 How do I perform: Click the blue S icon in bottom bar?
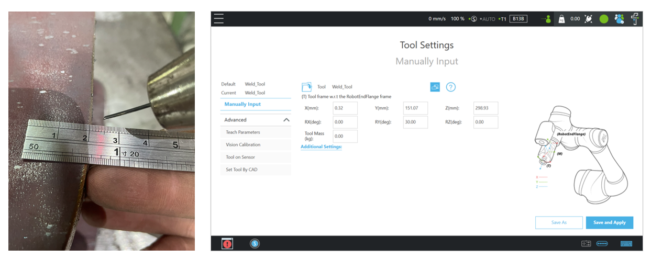[255, 243]
